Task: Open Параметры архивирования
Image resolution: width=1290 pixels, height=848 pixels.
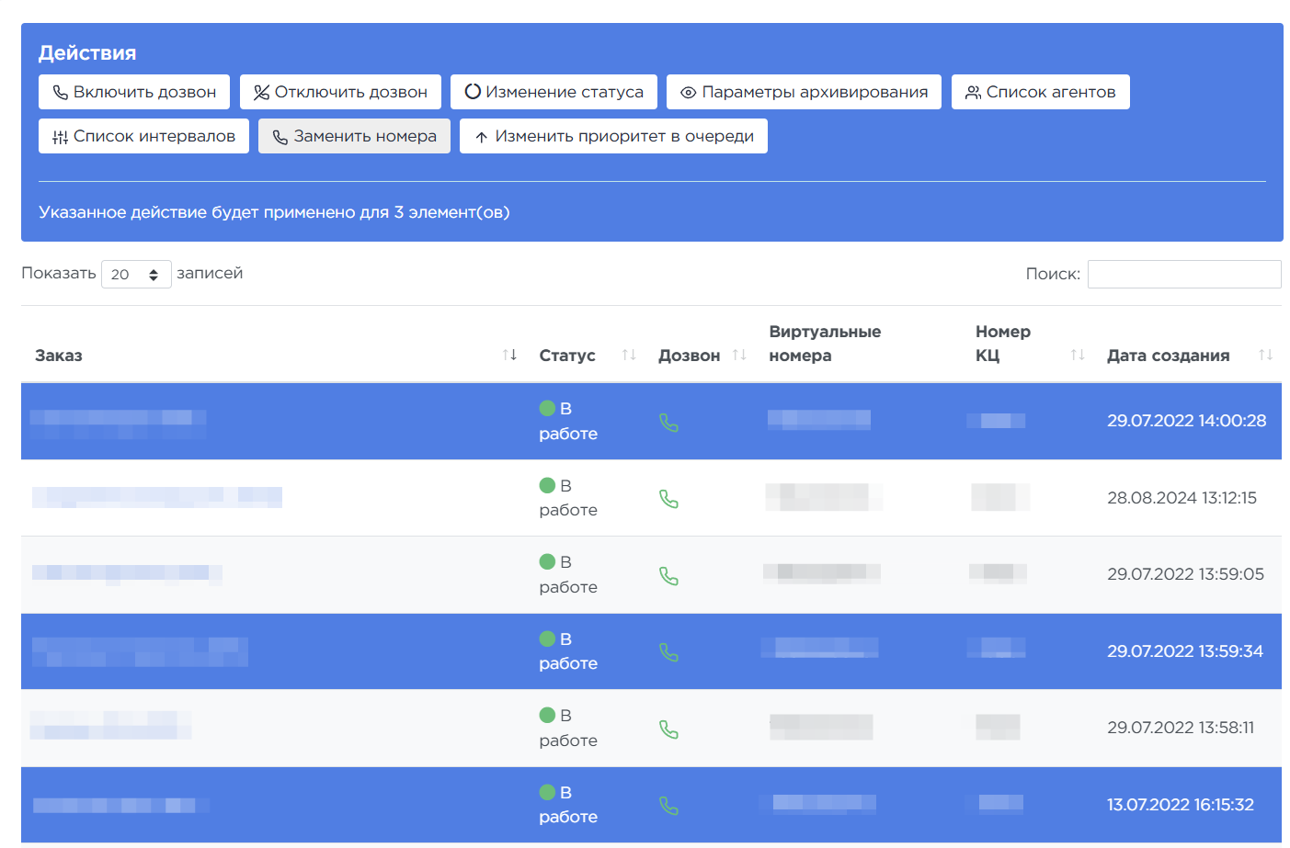Action: 804,92
